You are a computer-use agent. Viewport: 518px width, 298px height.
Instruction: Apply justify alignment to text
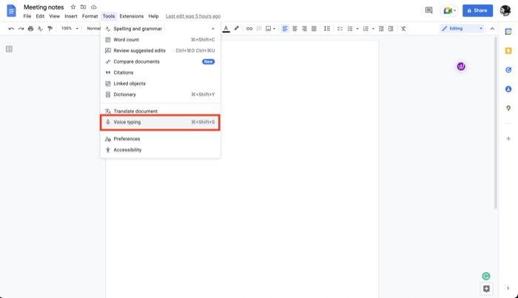[314, 29]
